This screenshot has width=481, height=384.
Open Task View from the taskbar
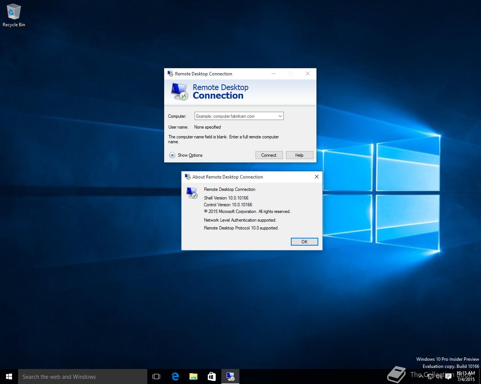pos(156,376)
